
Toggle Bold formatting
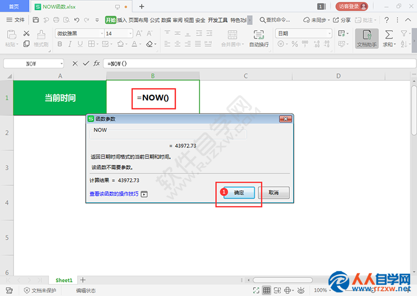click(60, 44)
